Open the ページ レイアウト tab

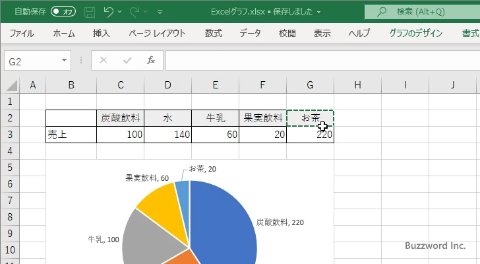click(x=157, y=33)
